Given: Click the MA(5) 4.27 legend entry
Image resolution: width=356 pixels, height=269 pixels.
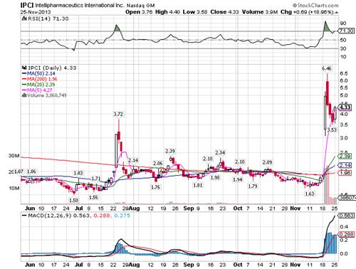Looking at the screenshot, I should [37, 90].
